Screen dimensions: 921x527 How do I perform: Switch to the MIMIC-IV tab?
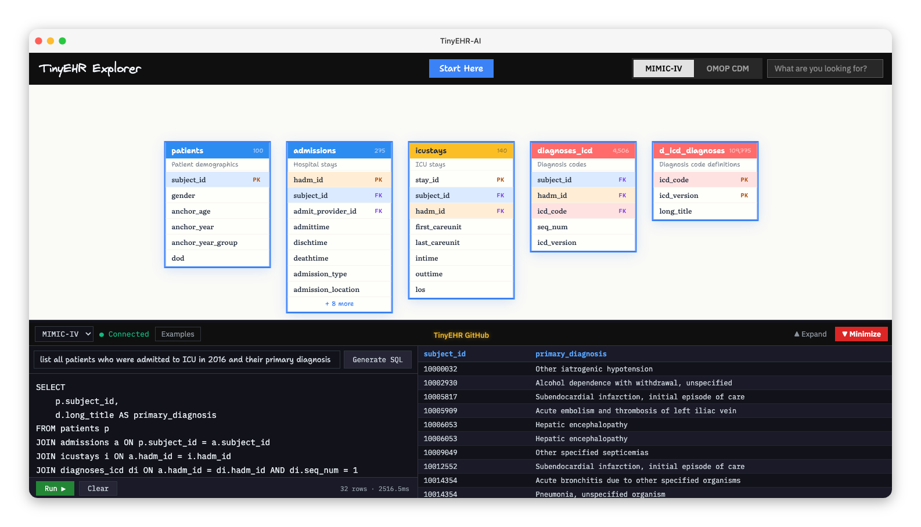(x=664, y=68)
